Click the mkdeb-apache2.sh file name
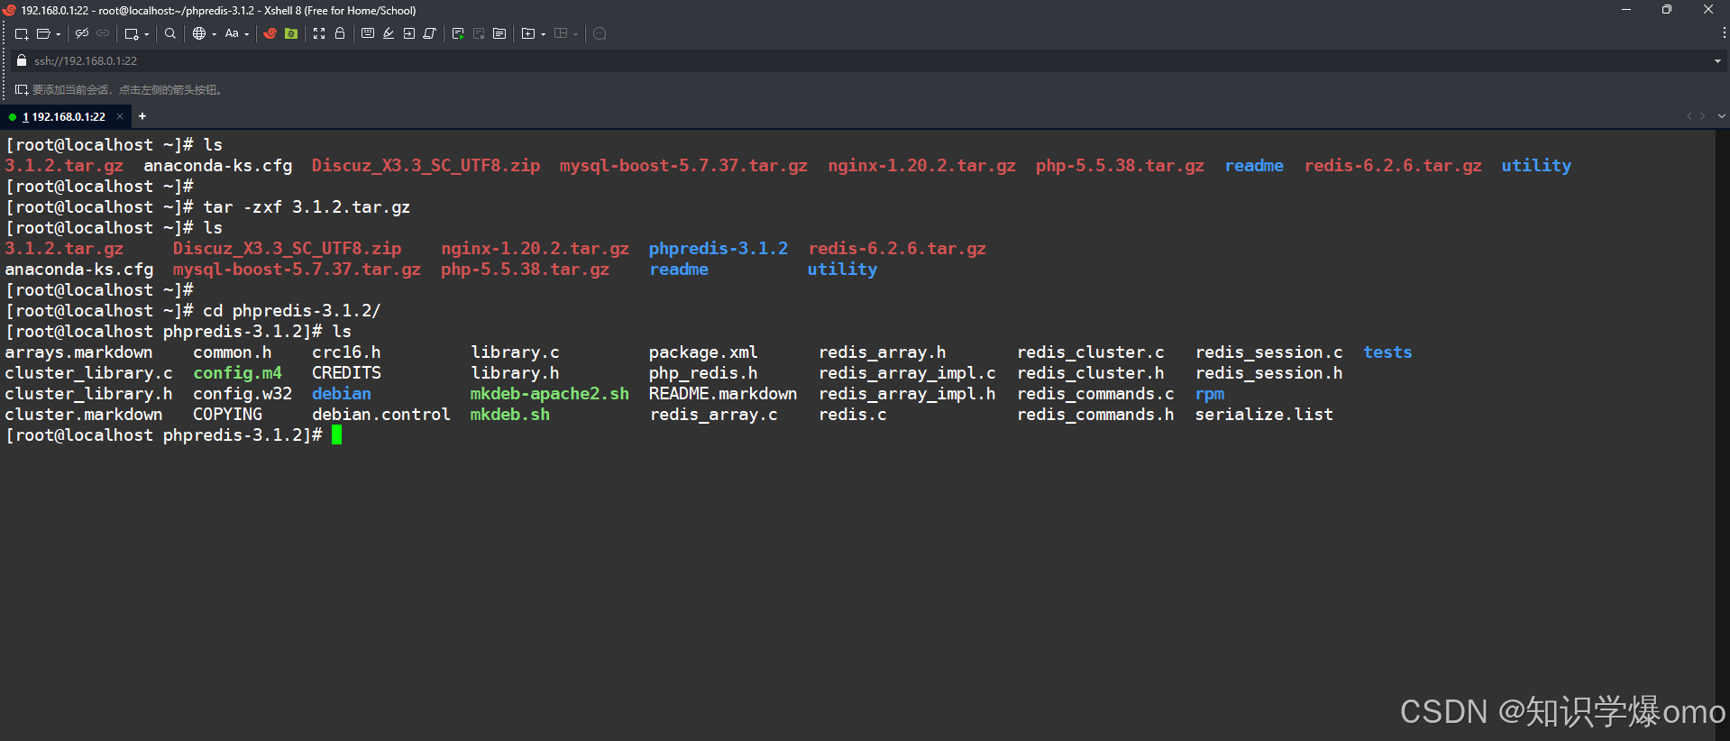This screenshot has width=1730, height=741. (550, 393)
